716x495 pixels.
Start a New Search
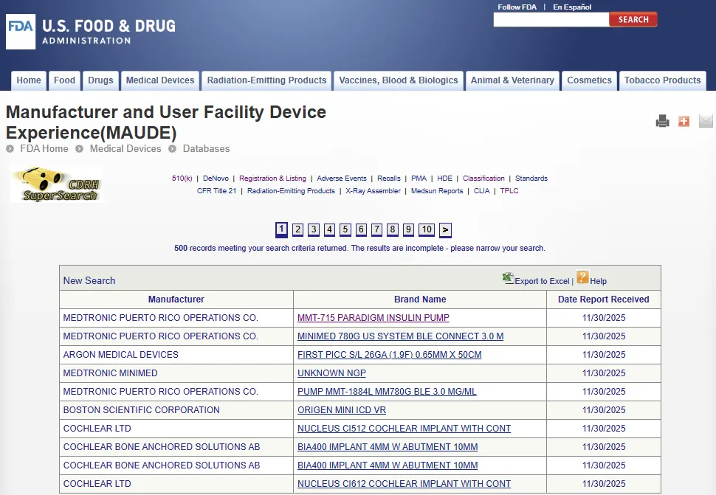pos(89,280)
